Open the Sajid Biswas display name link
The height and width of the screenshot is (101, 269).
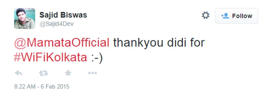(63, 15)
